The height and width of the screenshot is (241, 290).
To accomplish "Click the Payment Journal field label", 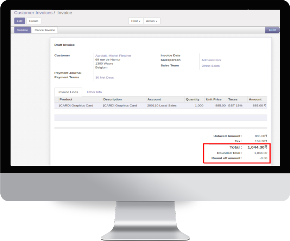I will (68, 73).
